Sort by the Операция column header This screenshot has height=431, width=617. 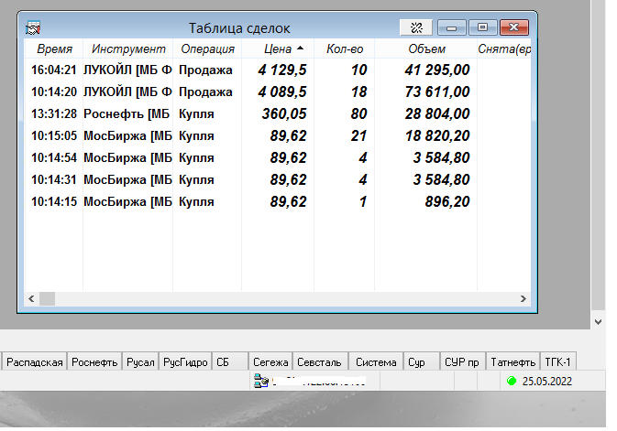point(207,49)
